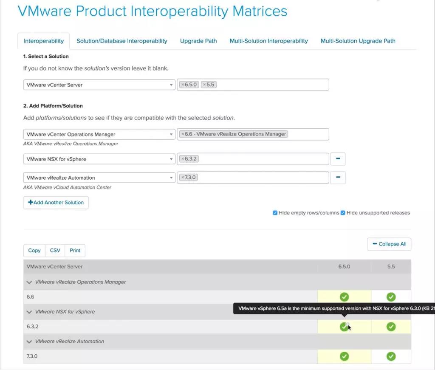Image resolution: width=435 pixels, height=370 pixels.
Task: Open Solution/Database Interoperability tab
Action: click(x=122, y=41)
